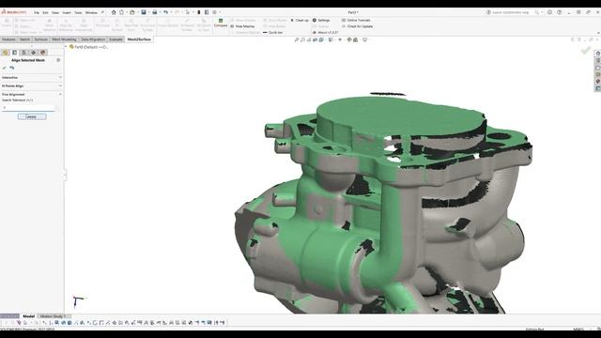Screen dimensions: 601x338
Task: Accept with the green checkmark in the viewport corner
Action: [x=585, y=50]
